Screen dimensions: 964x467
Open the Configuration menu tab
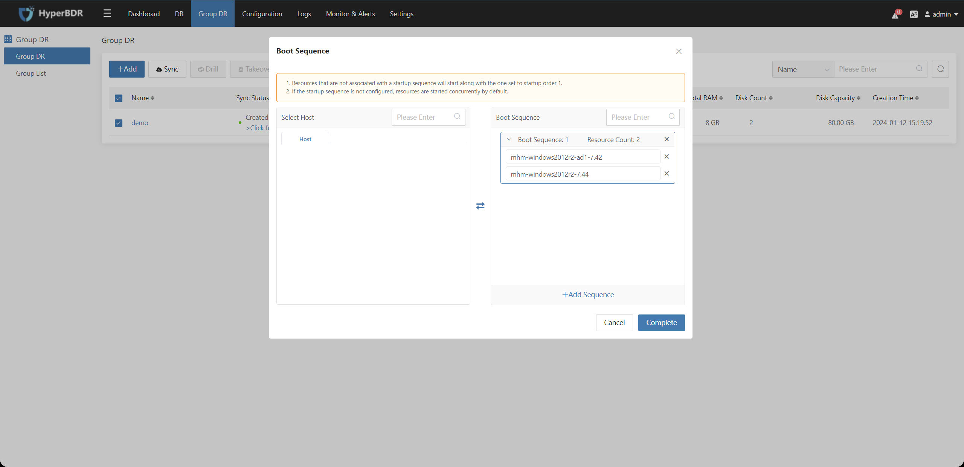pyautogui.click(x=262, y=14)
